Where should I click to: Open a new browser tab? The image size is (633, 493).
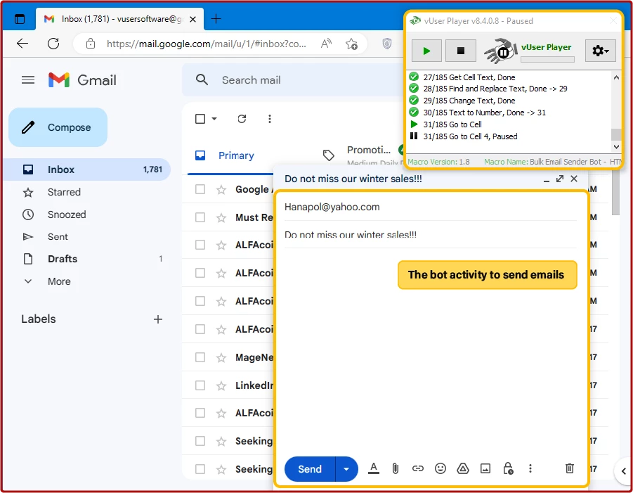pyautogui.click(x=216, y=18)
